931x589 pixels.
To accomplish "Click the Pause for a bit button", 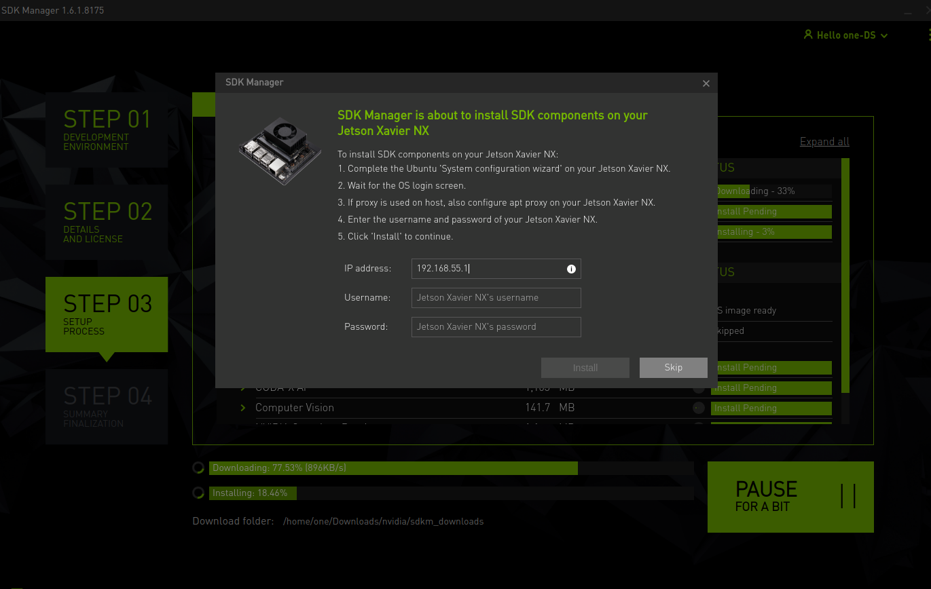I will click(790, 497).
